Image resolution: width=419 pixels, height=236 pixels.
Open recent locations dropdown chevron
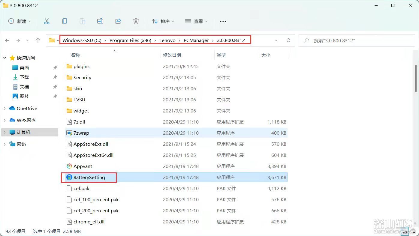[28, 40]
